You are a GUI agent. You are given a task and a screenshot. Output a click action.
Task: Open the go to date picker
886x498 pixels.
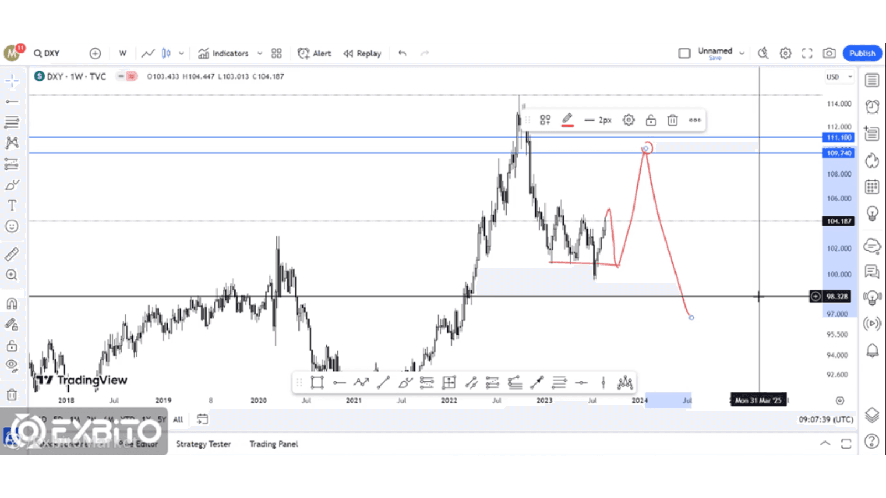tap(202, 419)
